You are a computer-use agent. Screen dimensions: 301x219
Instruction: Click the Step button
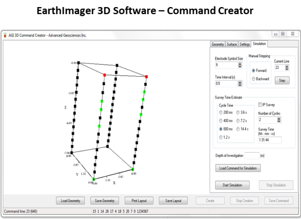click(x=282, y=80)
